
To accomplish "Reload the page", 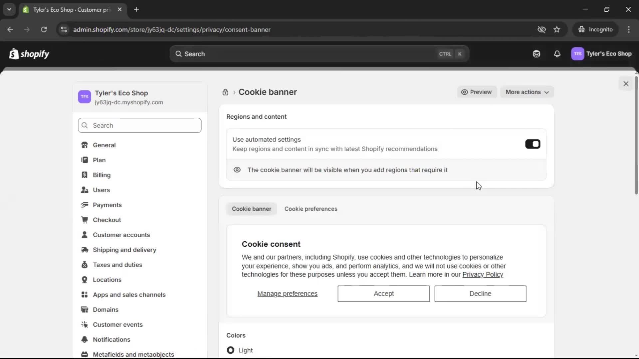I will pyautogui.click(x=44, y=30).
